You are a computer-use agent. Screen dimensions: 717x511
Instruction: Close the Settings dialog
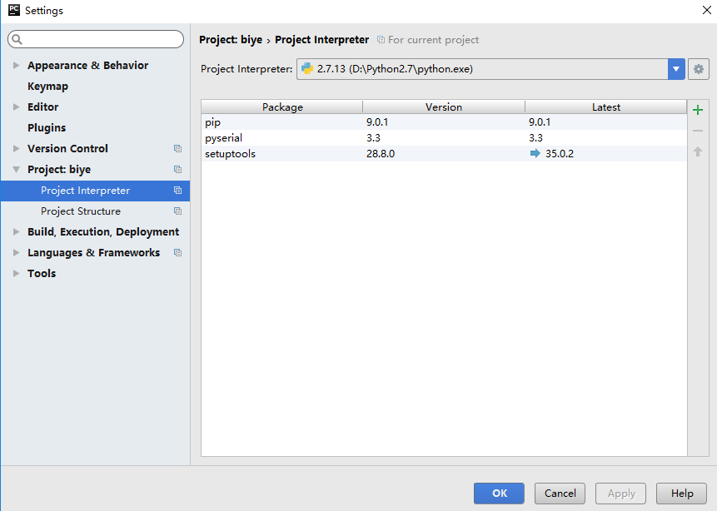(x=706, y=10)
